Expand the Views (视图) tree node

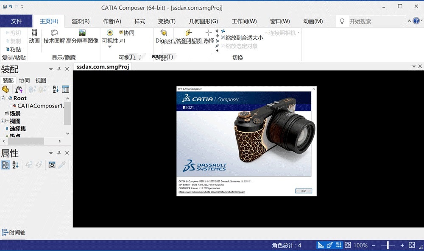(3, 121)
